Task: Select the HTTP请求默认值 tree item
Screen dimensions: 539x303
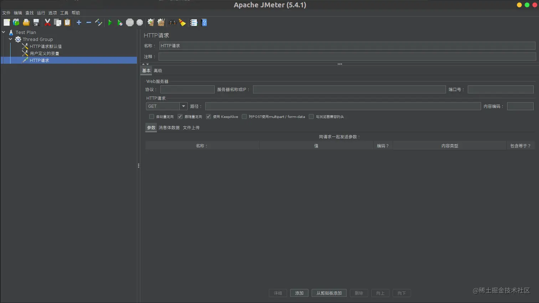Action: coord(46,46)
